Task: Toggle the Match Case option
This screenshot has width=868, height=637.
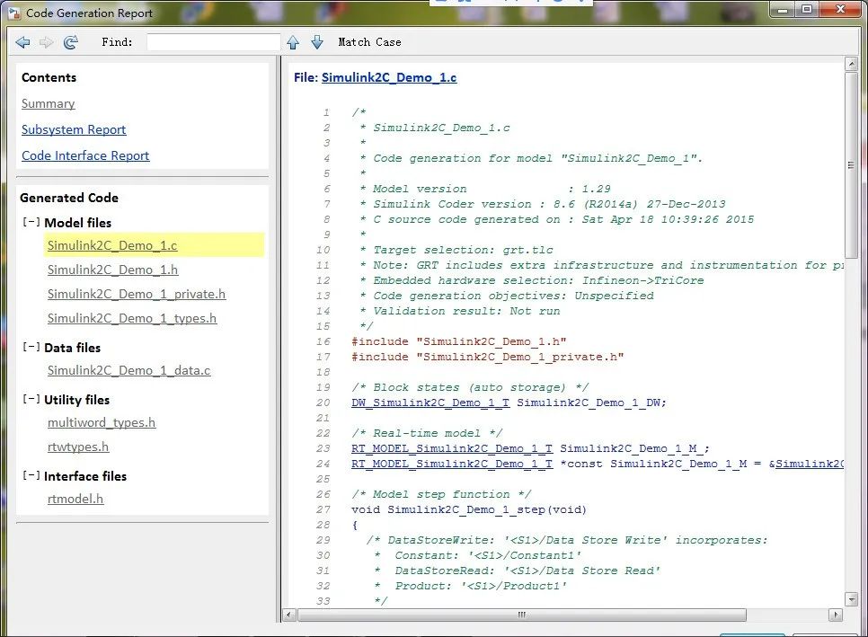Action: coord(369,42)
